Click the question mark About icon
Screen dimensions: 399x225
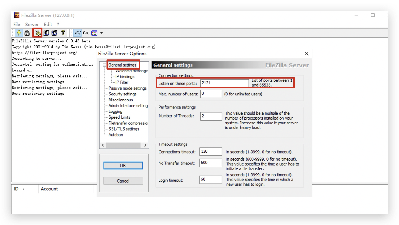(x=63, y=33)
